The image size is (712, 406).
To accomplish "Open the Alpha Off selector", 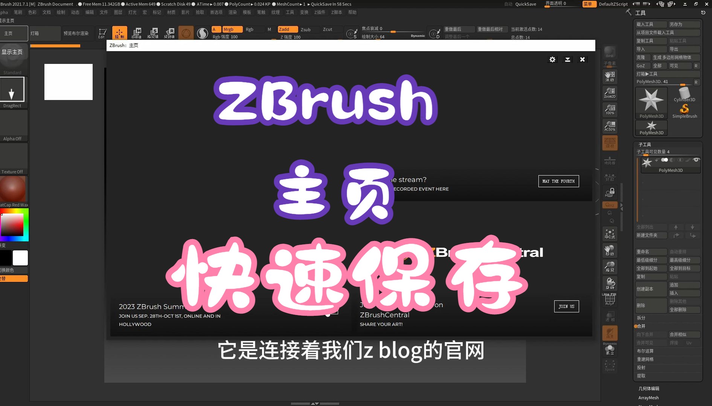I will (x=12, y=126).
